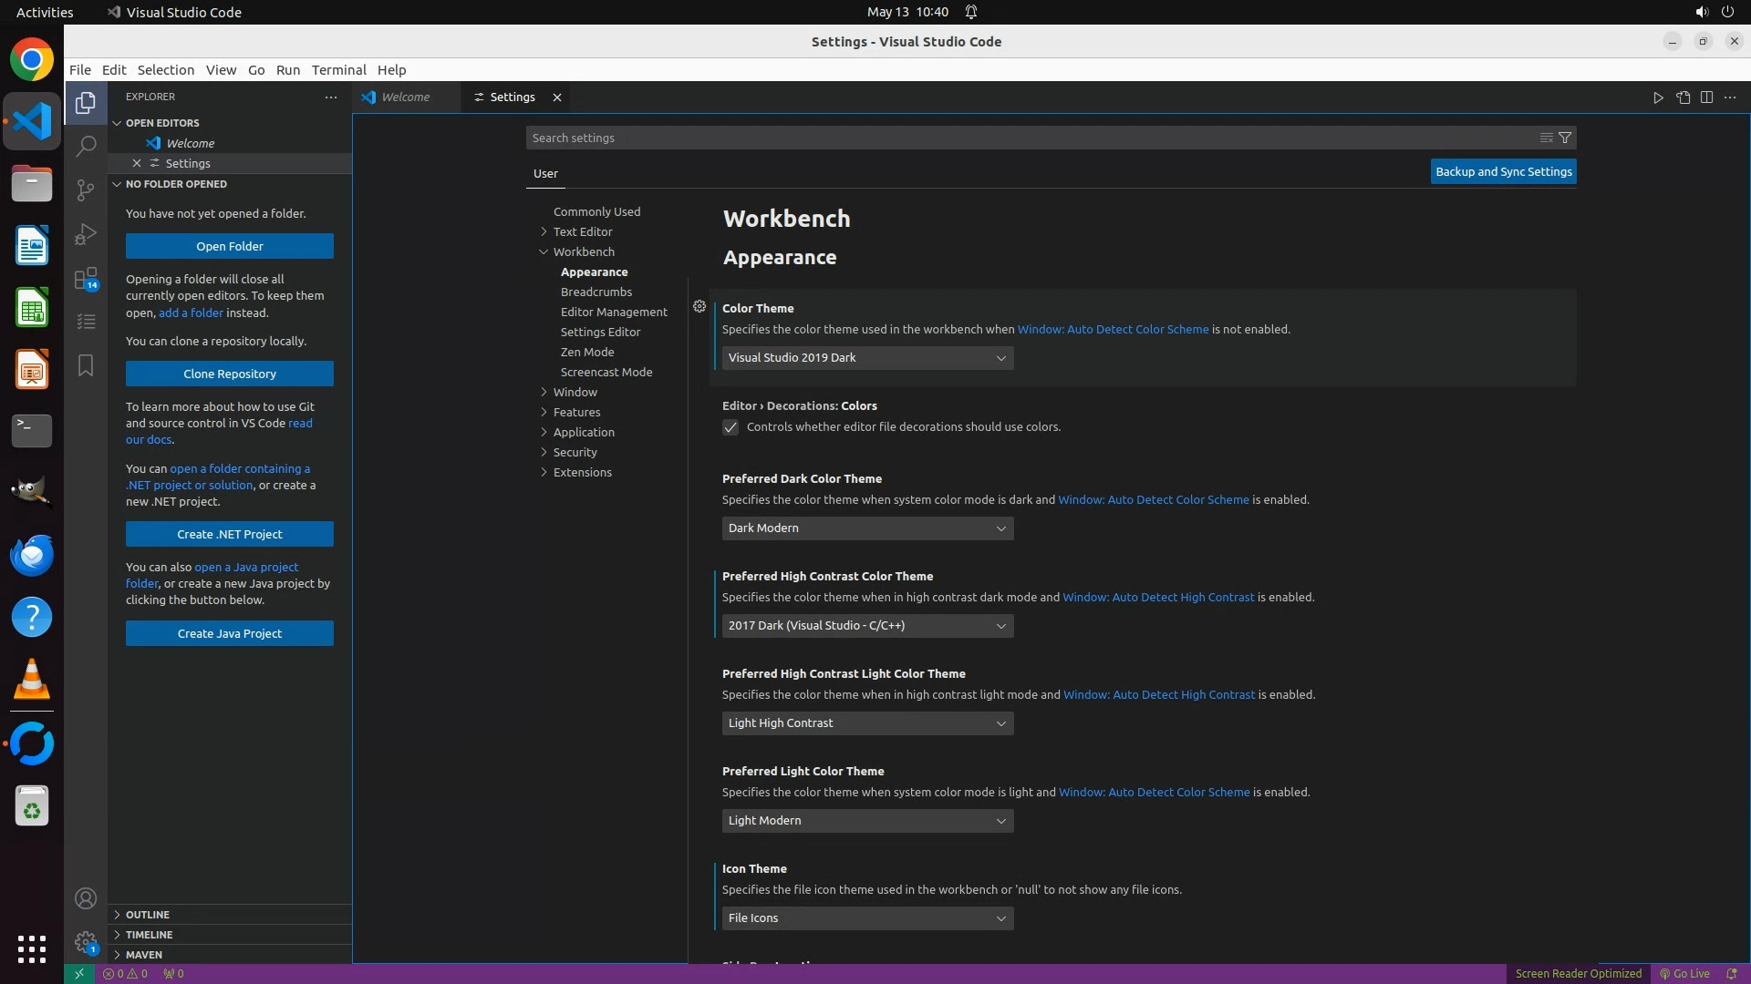Open the Run and Debug view
This screenshot has width=1751, height=984.
86,234
